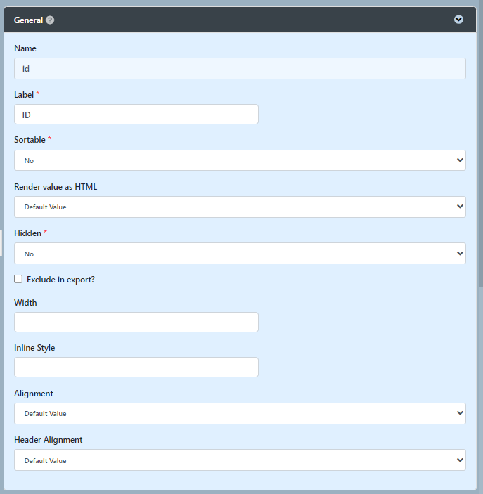Select the Inline Style text field
The image size is (483, 494).
pos(136,368)
